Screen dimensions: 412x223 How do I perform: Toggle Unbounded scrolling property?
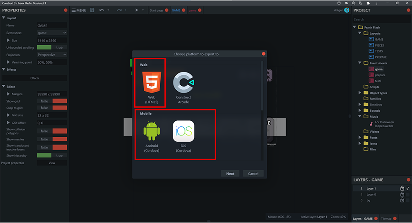52,47
